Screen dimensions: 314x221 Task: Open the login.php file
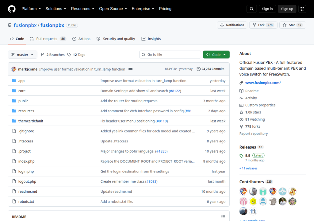click(26, 171)
